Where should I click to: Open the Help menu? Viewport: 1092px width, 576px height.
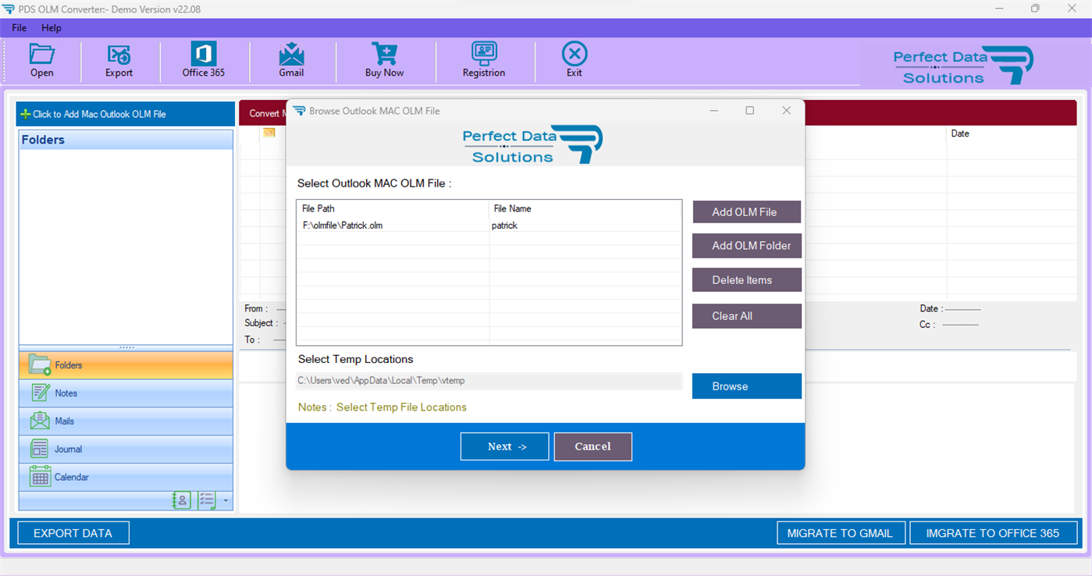coord(52,27)
